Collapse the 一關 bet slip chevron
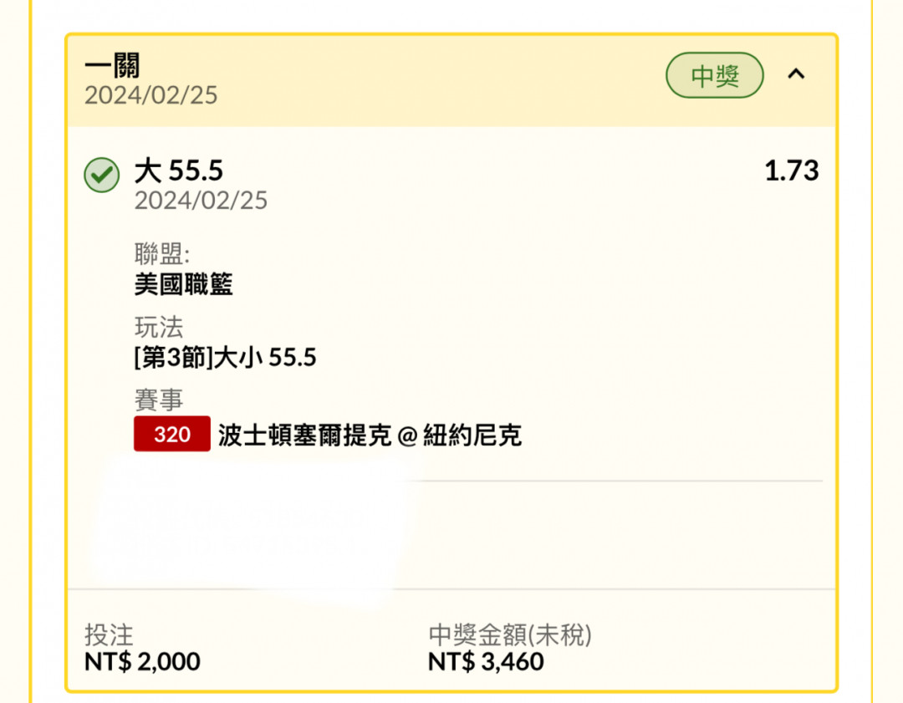 click(796, 74)
